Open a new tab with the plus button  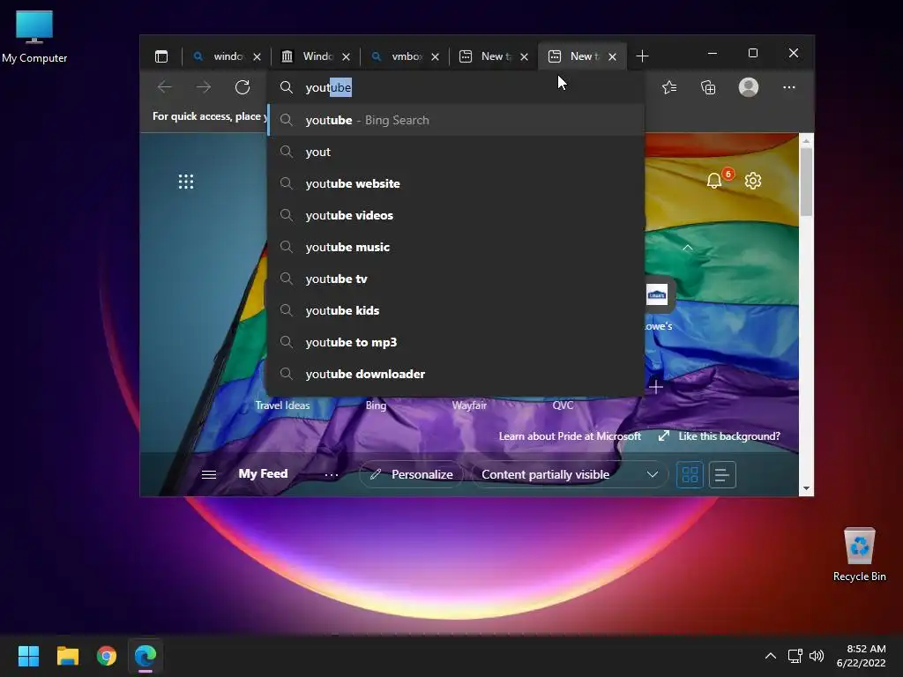[642, 56]
